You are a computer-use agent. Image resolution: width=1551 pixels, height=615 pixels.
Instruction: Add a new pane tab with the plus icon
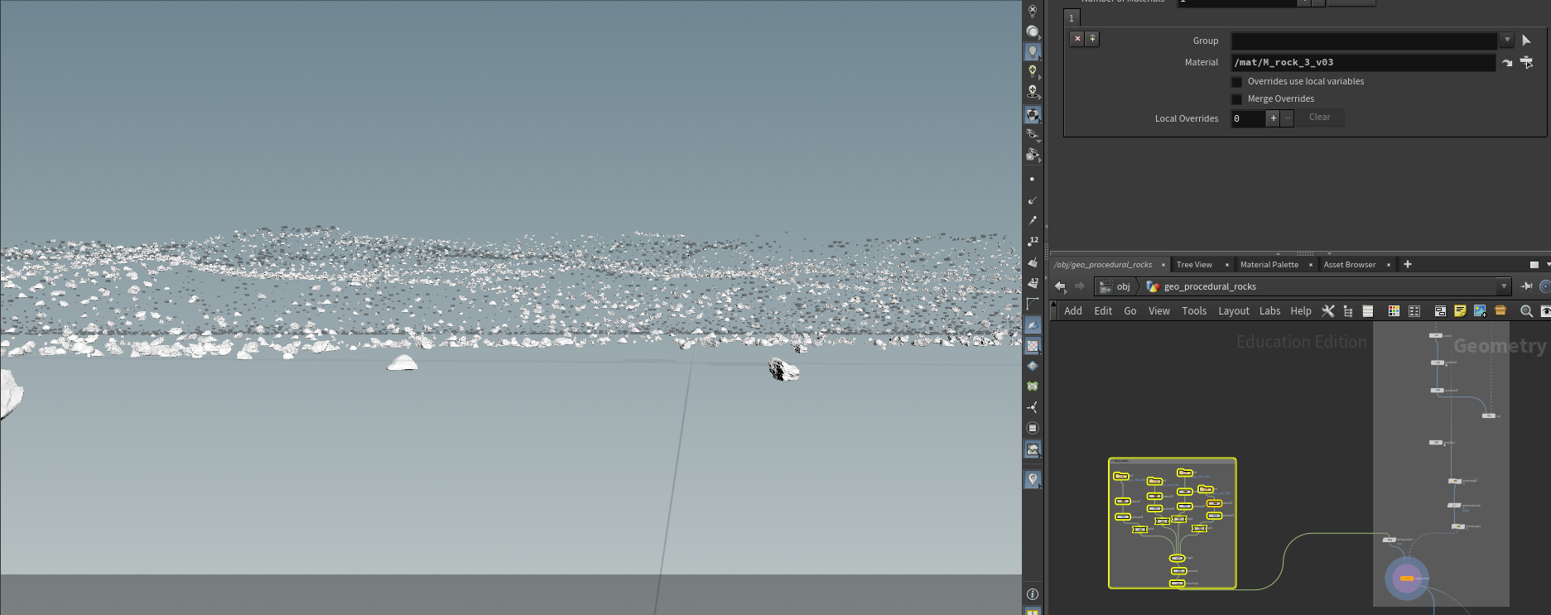point(1408,265)
